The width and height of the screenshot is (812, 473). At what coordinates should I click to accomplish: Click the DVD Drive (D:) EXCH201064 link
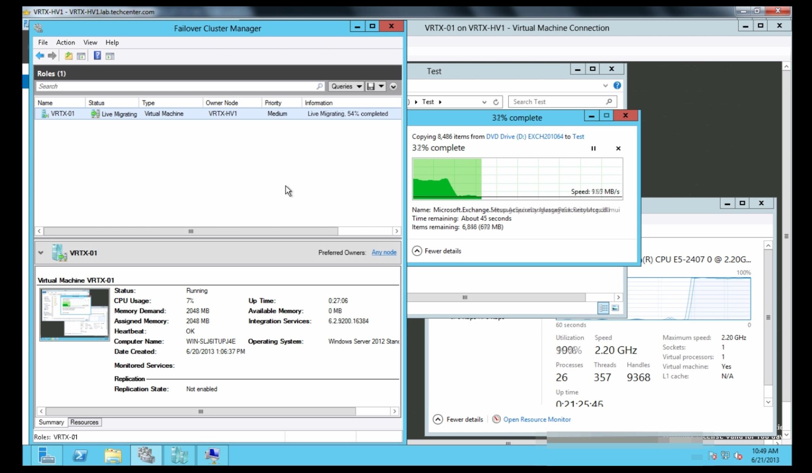[x=524, y=137]
